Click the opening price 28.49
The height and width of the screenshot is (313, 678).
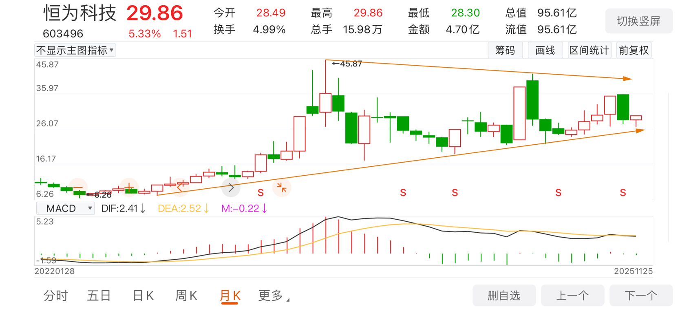pos(271,13)
